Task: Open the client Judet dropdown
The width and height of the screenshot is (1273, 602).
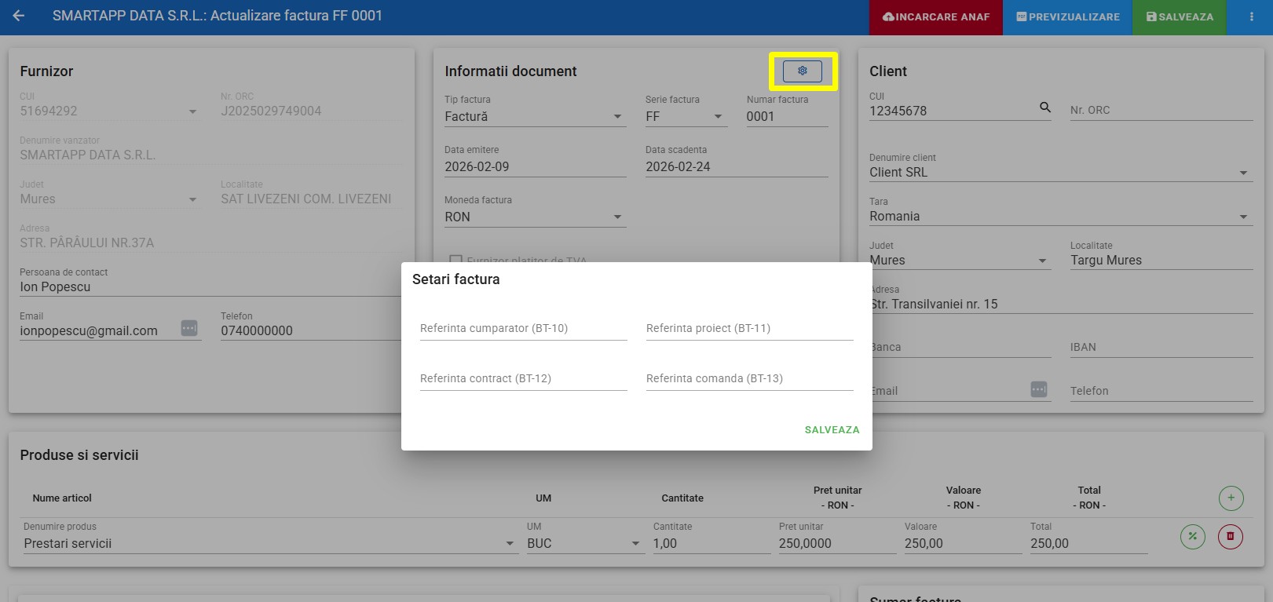Action: pos(1042,261)
